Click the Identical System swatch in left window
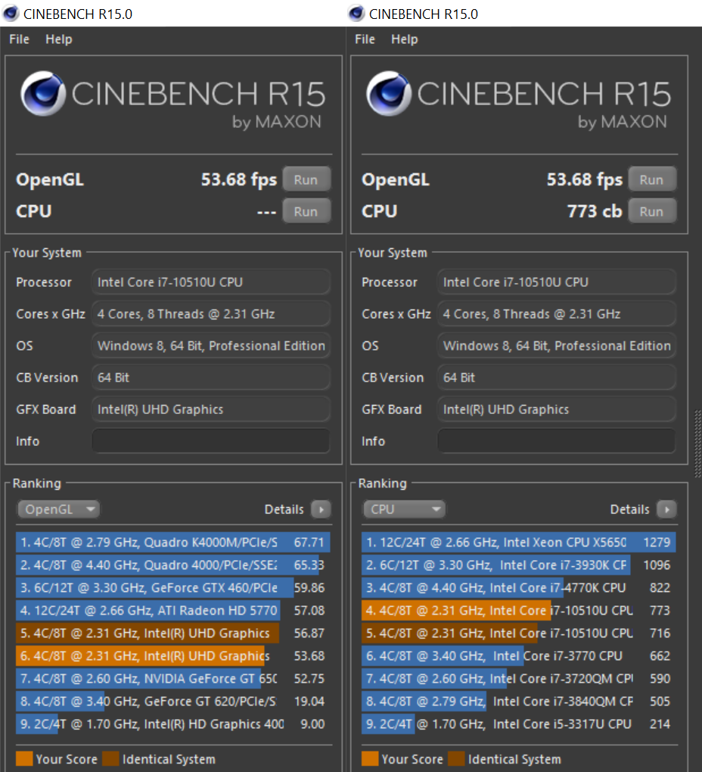Viewport: 702px width, 772px height. point(110,758)
